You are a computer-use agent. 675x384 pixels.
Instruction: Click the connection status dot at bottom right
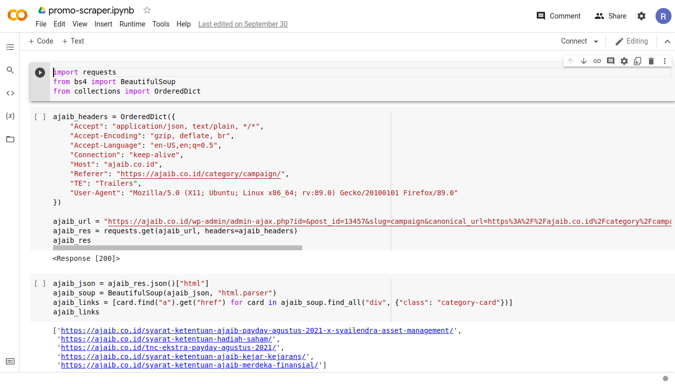point(665,378)
